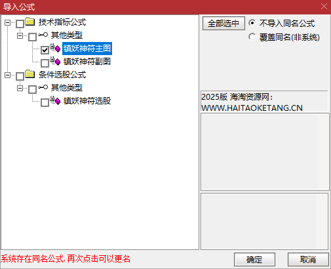Uncheck the 镇妖神符主图 checkbox

[x=45, y=50]
